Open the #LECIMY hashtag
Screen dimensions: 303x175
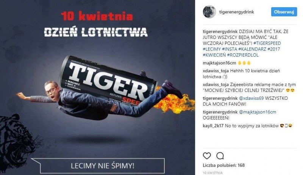[212, 49]
